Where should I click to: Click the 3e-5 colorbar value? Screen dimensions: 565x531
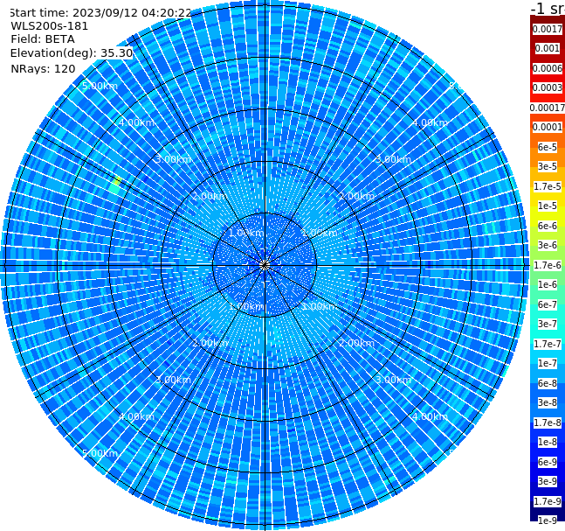[548, 166]
